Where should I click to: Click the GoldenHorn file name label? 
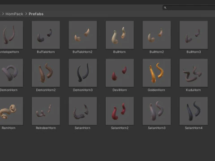pyautogui.click(x=156, y=90)
